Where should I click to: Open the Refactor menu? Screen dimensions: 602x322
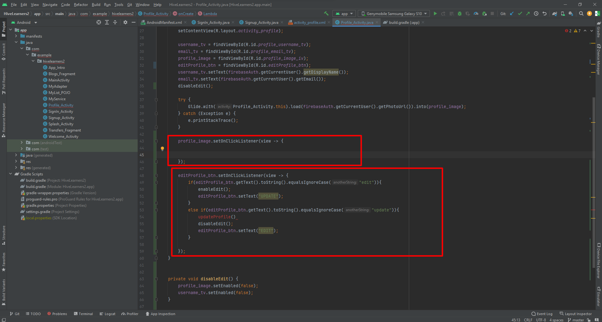tap(81, 4)
